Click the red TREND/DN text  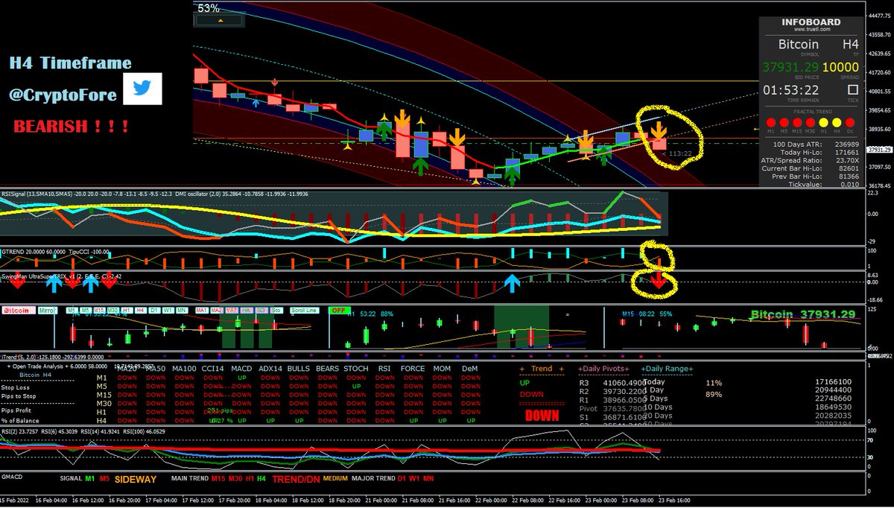pos(296,478)
